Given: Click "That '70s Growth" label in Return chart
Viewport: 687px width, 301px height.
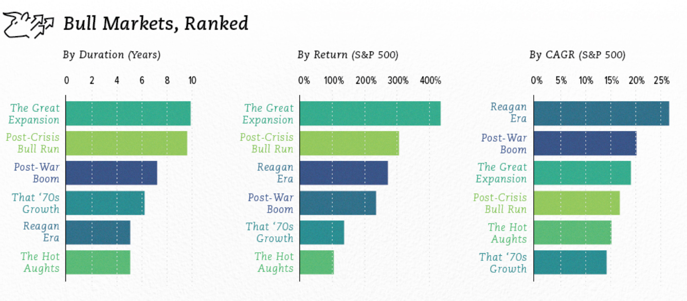Looking at the screenshot, I should (x=269, y=232).
